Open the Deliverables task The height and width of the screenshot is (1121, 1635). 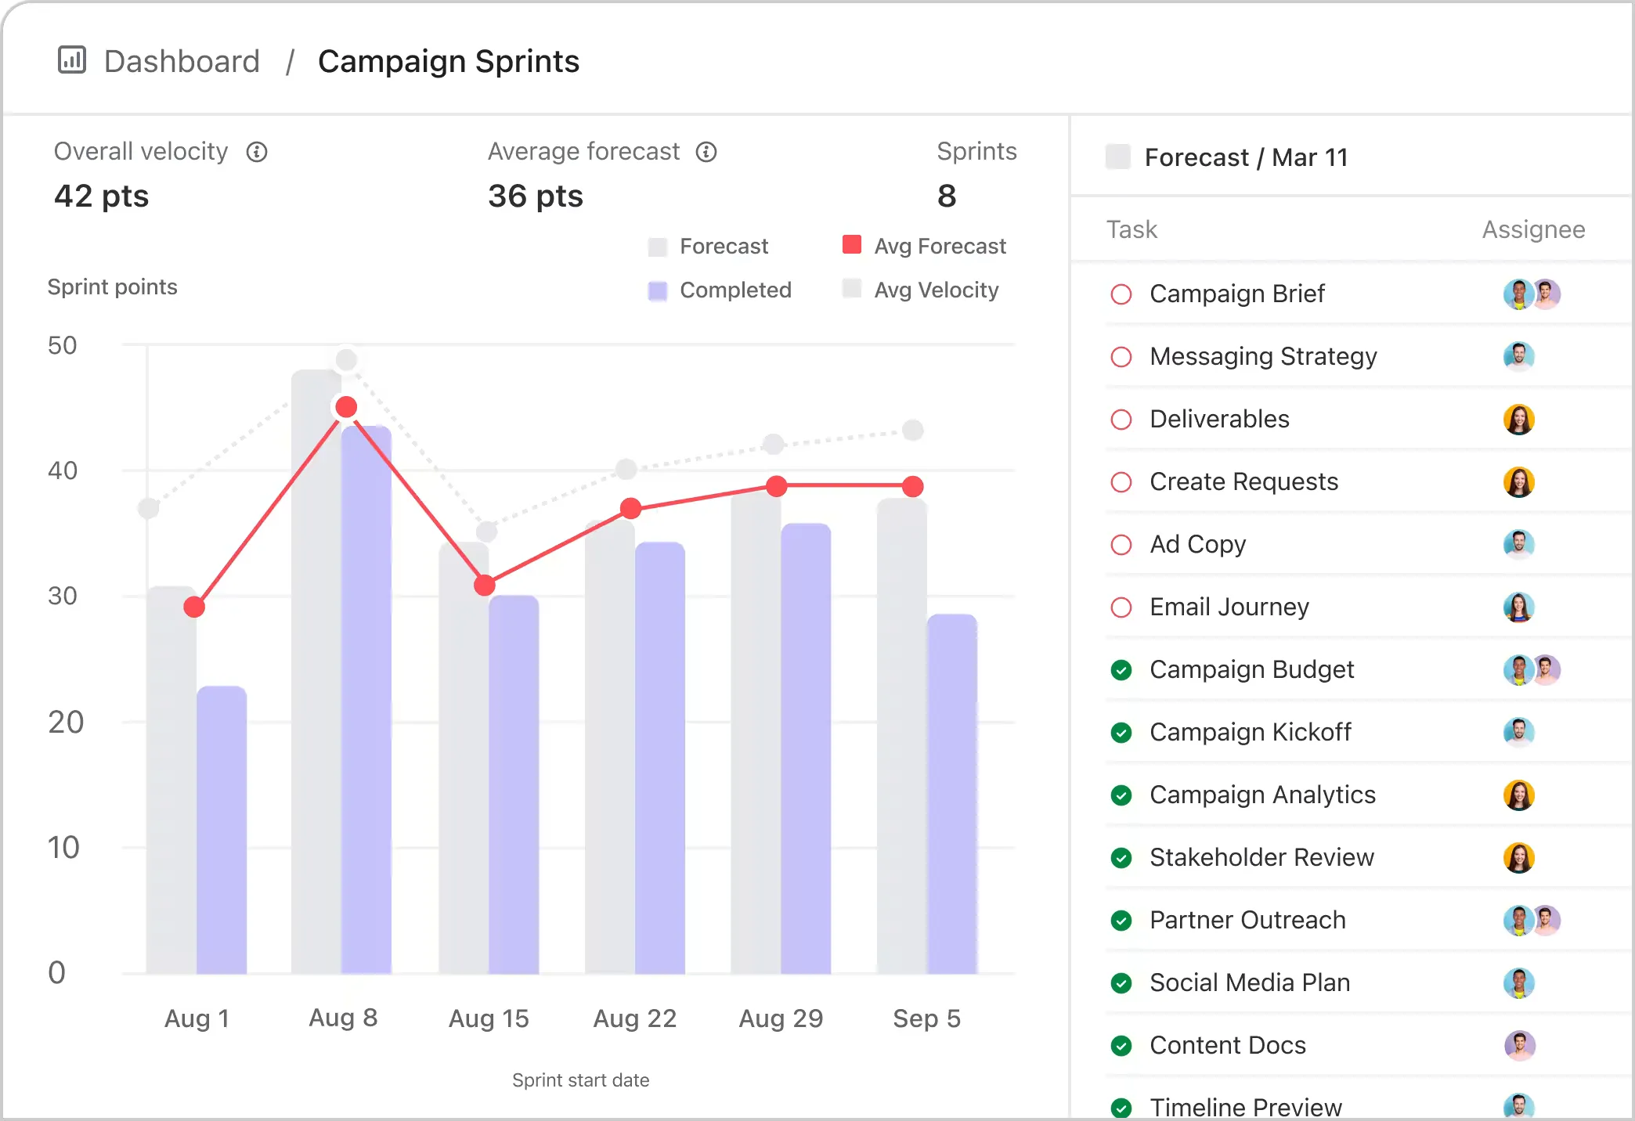(1219, 419)
